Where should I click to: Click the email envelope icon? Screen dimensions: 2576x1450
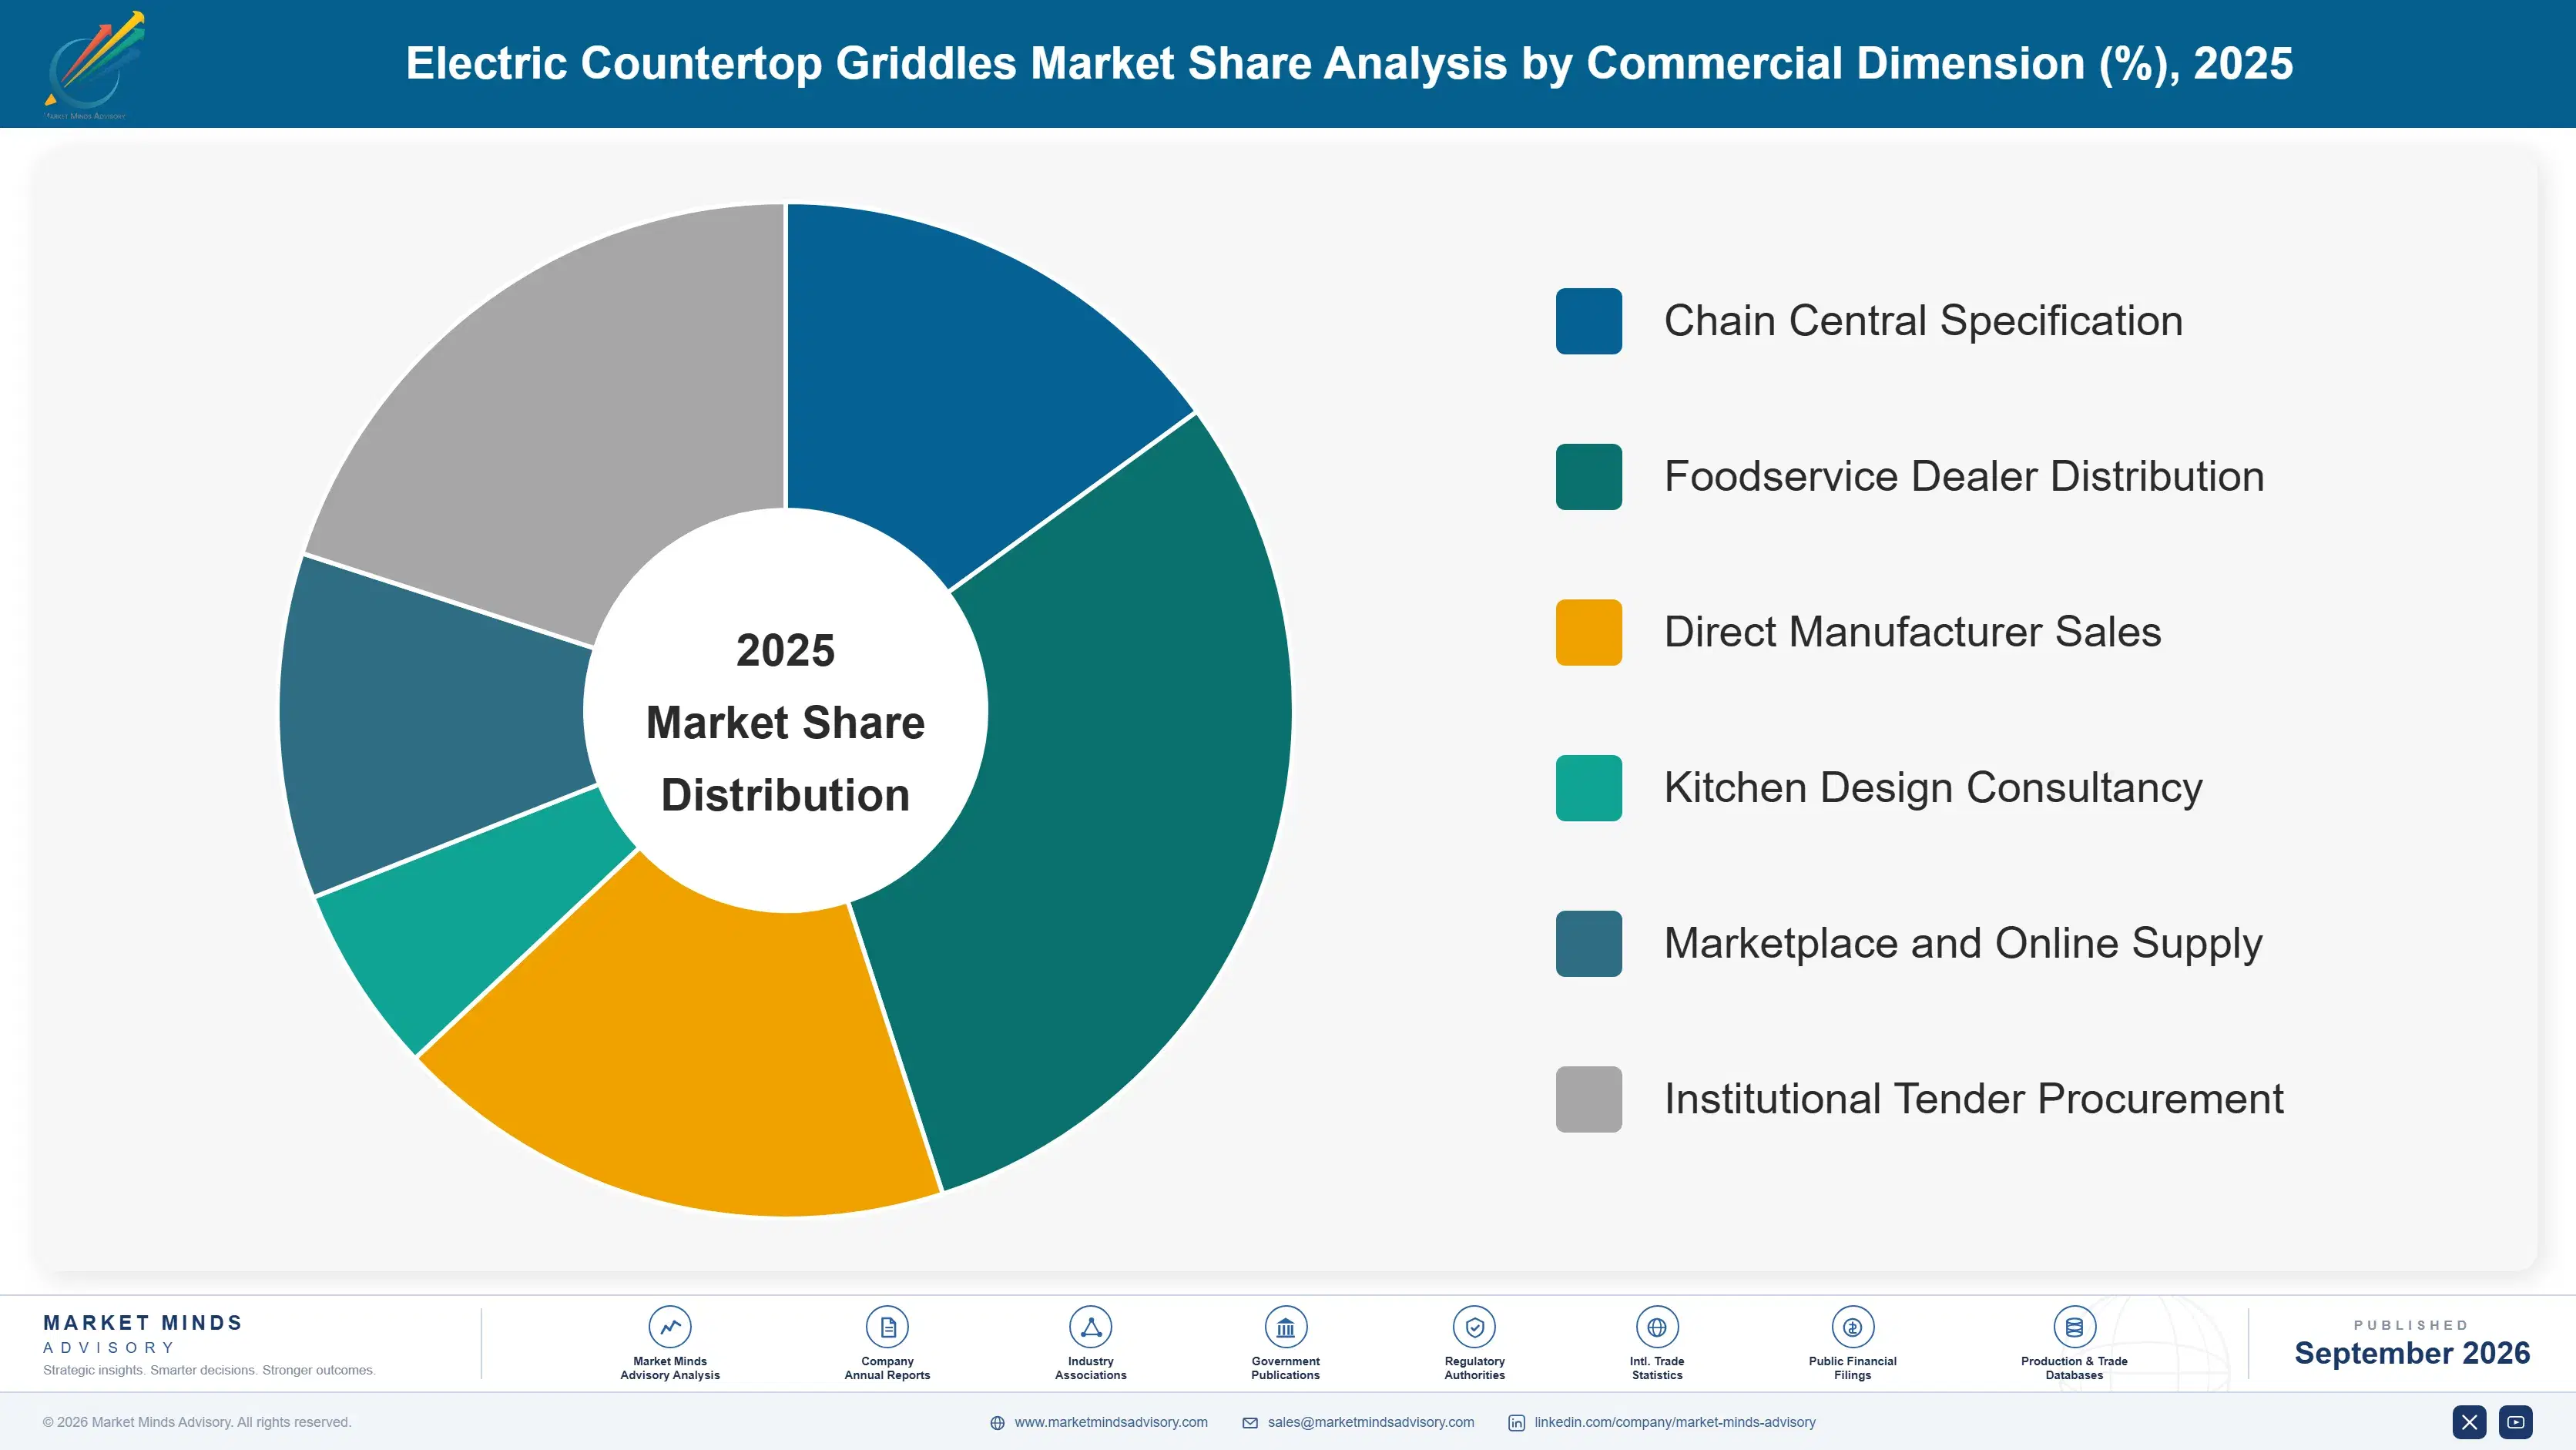(x=1250, y=1422)
